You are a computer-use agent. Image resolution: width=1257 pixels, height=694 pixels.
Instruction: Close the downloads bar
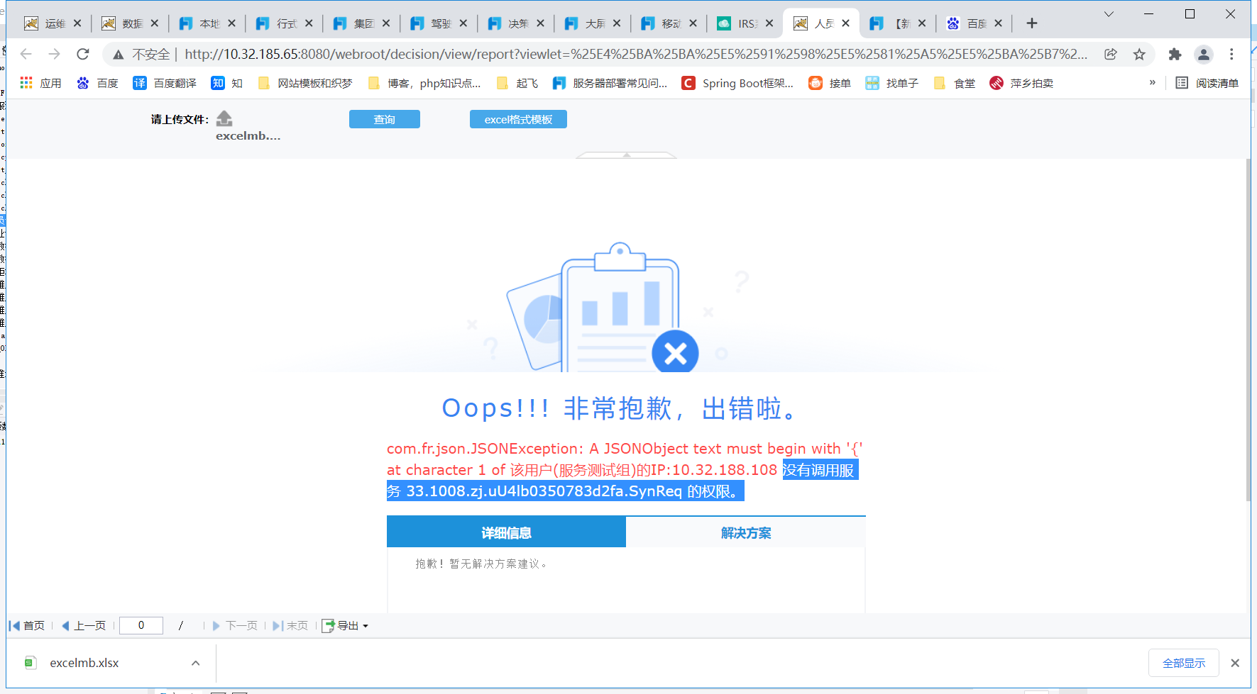(x=1235, y=663)
